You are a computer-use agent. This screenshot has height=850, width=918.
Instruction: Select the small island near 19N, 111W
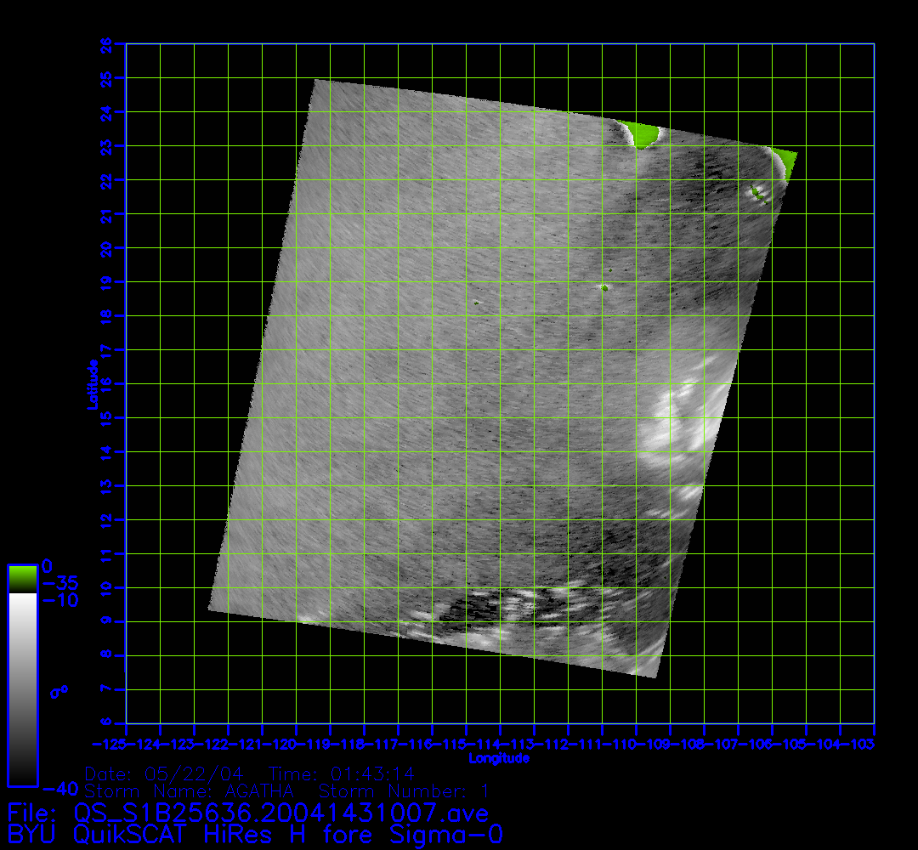coord(604,287)
